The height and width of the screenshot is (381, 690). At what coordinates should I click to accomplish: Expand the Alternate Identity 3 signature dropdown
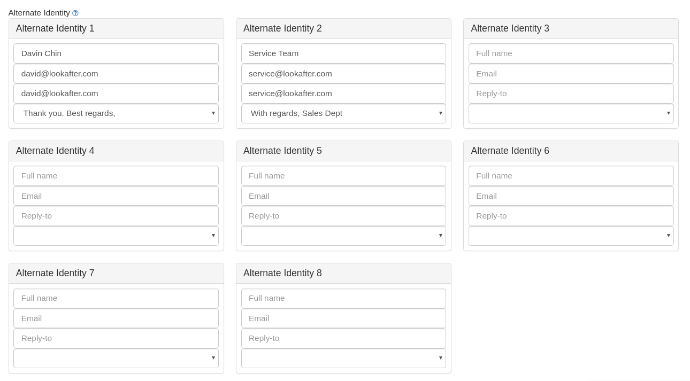[x=571, y=113]
